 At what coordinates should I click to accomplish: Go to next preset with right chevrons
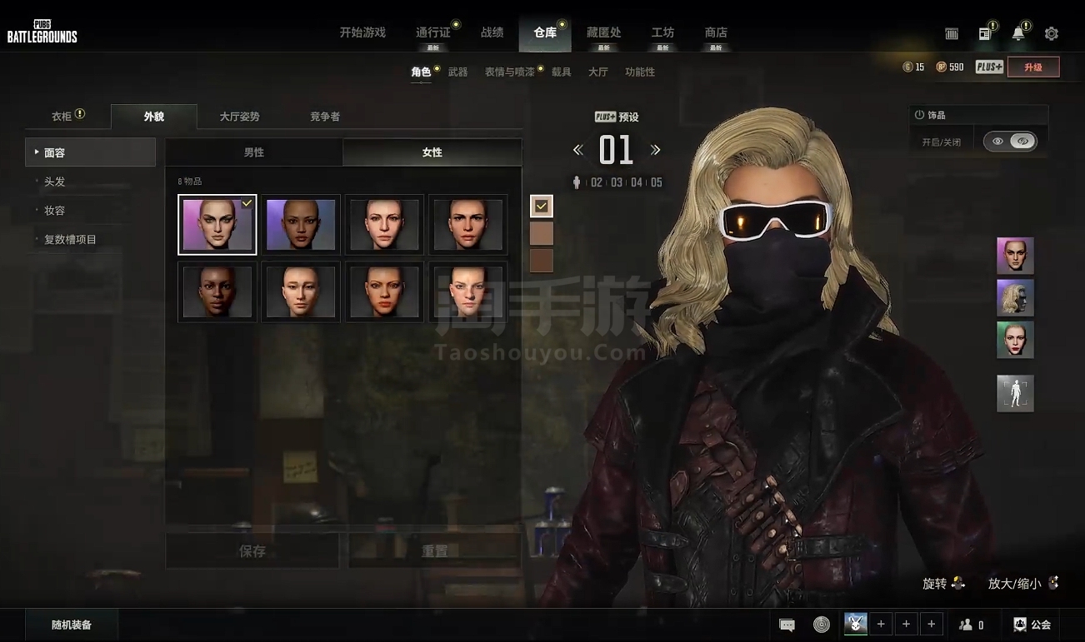[x=655, y=150]
